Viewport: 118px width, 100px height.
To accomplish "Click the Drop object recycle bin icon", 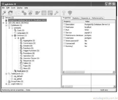I will (30, 13).
